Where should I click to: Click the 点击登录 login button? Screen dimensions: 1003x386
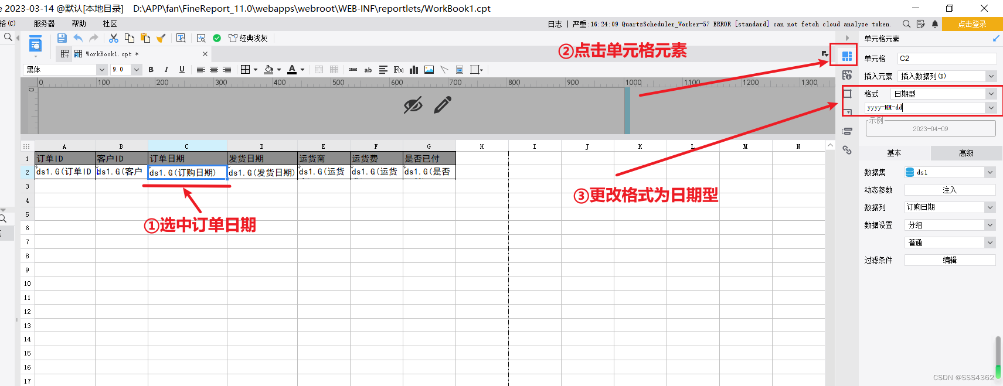[972, 24]
